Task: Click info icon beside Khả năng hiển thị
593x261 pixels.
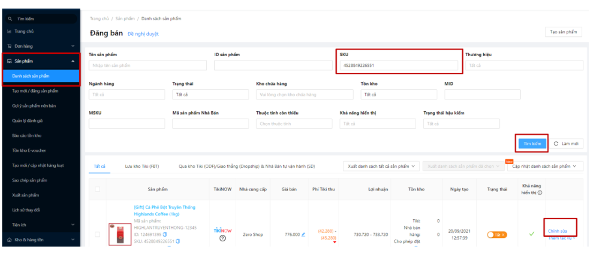Action: pos(539,193)
